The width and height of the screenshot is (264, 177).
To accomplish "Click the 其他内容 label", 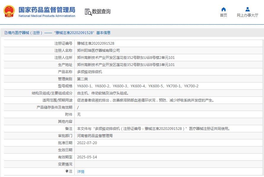I will [x=65, y=122].
